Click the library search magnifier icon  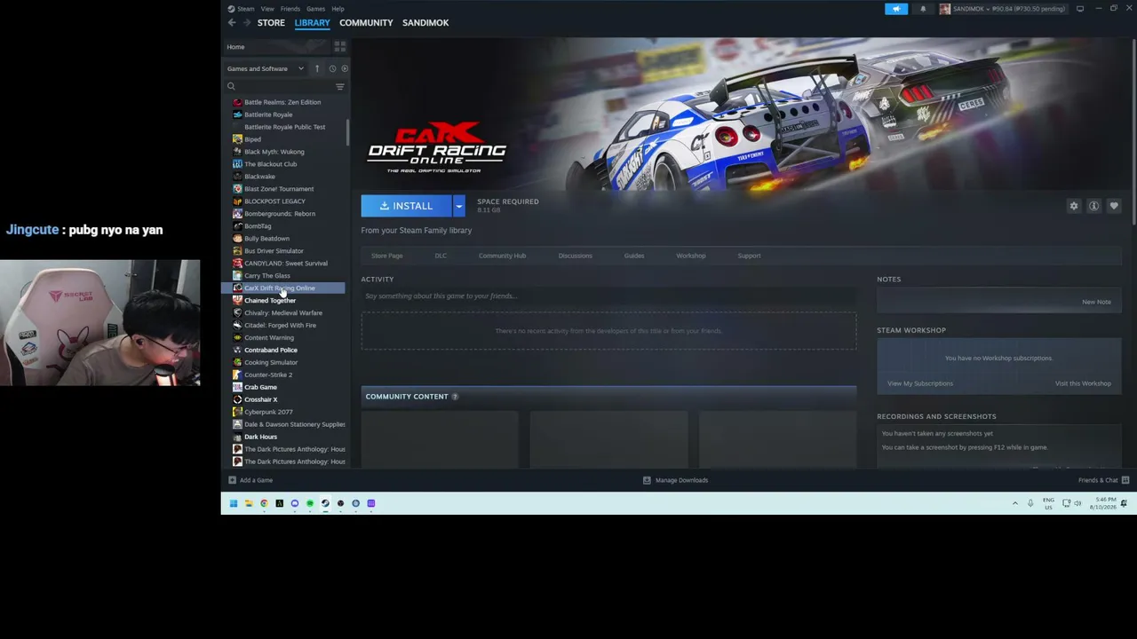coord(231,86)
